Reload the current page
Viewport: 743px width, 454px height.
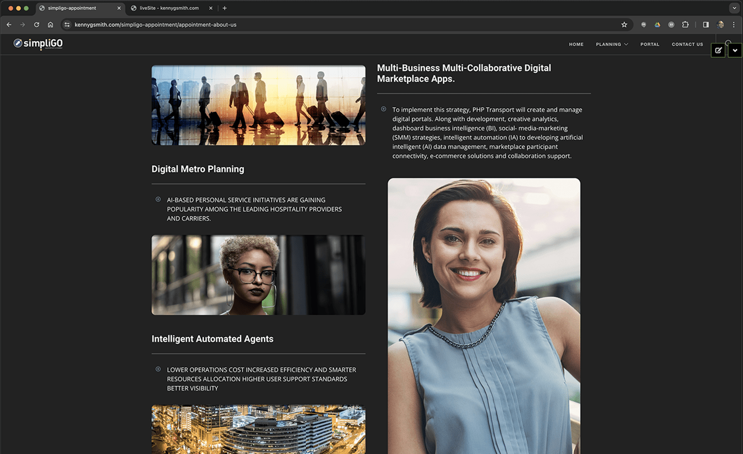[37, 25]
